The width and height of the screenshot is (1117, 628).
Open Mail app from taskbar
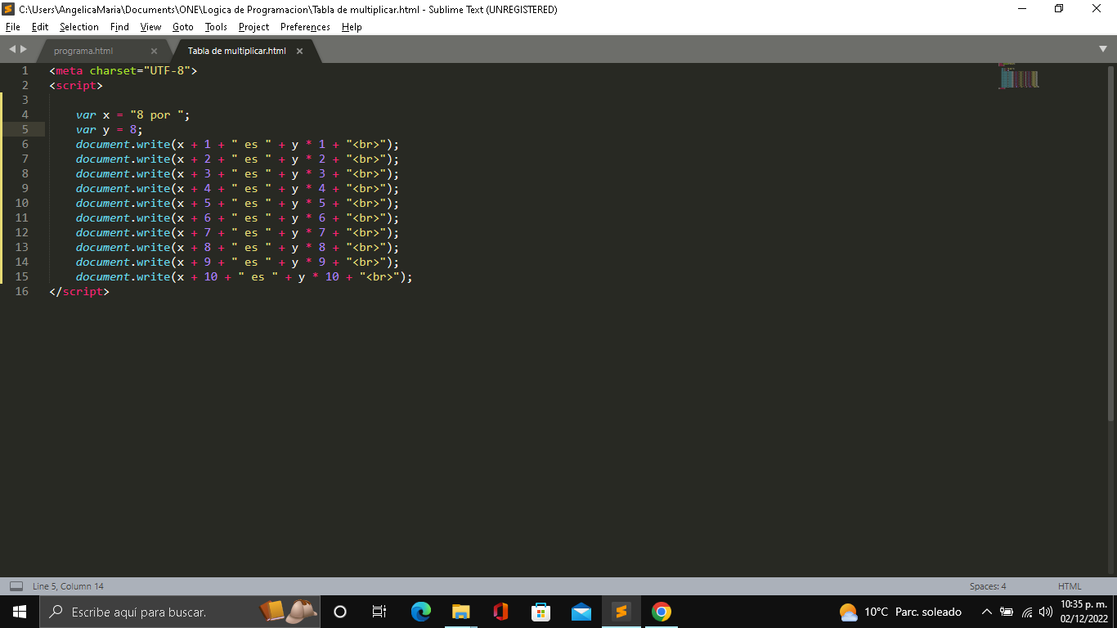coord(581,612)
